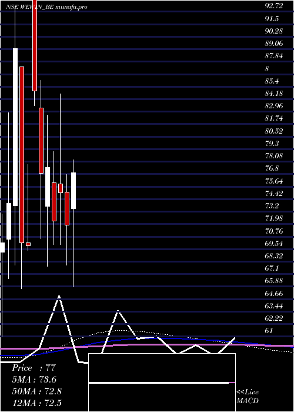The width and height of the screenshot is (294, 412).
Task: Select the 91.5 price axis label
Action: [x=272, y=18]
